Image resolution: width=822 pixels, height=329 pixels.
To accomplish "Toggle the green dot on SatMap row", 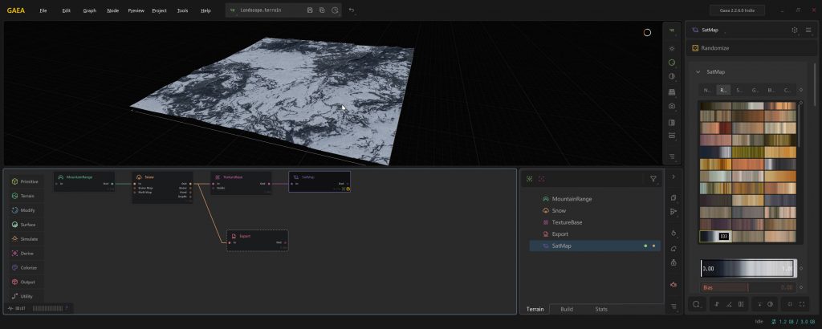I will pos(645,246).
